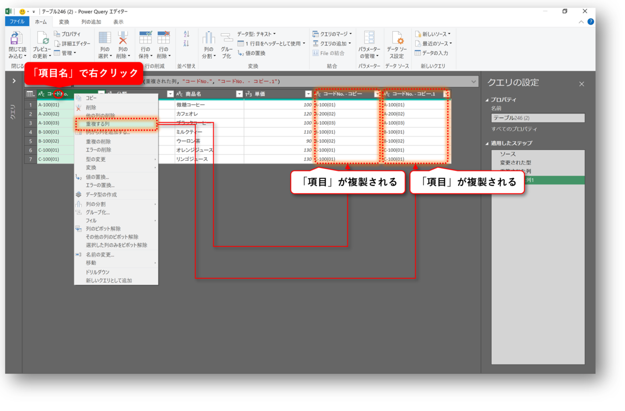This screenshot has height=411, width=625.
Task: Expand the formula bar with the chevron
Action: [473, 81]
